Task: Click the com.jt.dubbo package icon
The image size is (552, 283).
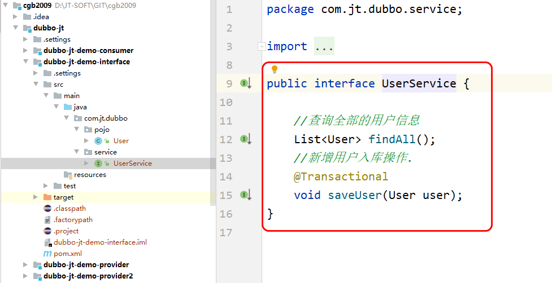Action: pyautogui.click(x=78, y=118)
